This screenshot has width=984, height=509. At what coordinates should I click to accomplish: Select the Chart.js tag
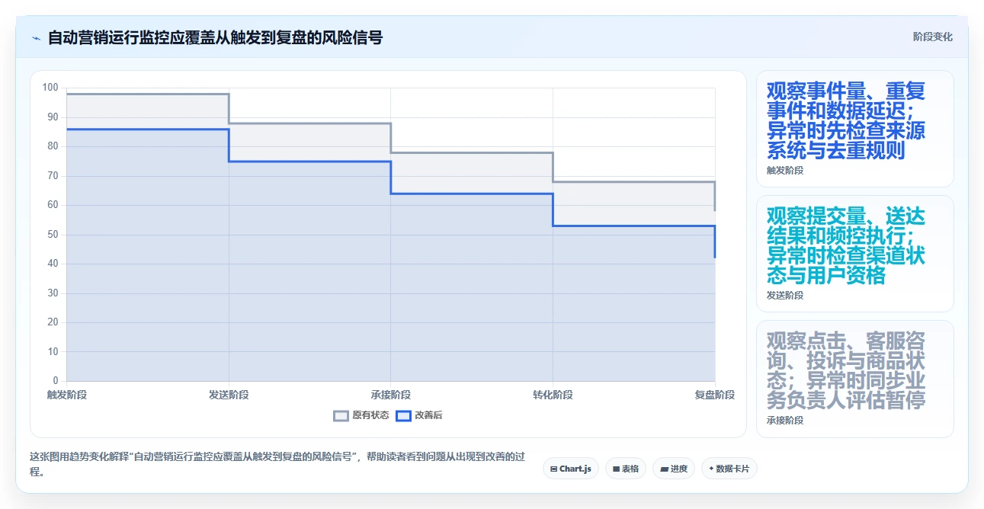coord(571,469)
